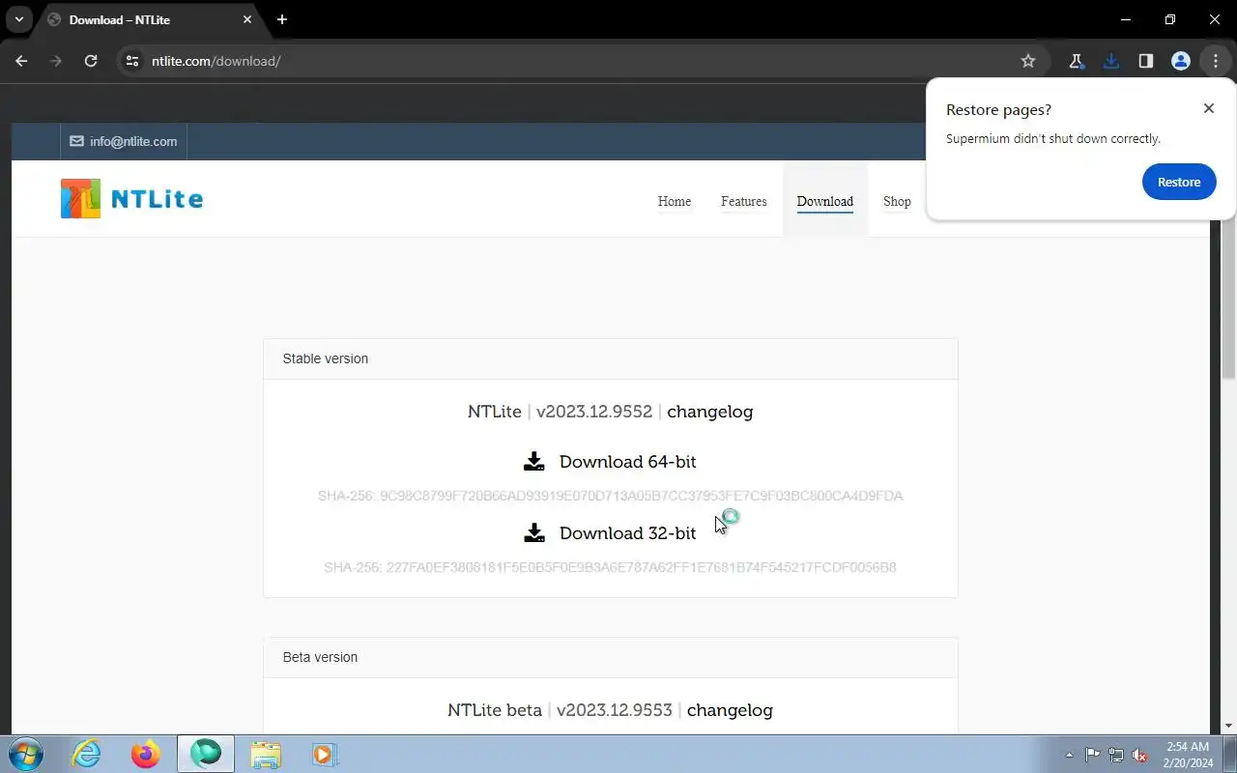Launch Internet Explorer from the taskbar
The width and height of the screenshot is (1237, 773).
87,754
